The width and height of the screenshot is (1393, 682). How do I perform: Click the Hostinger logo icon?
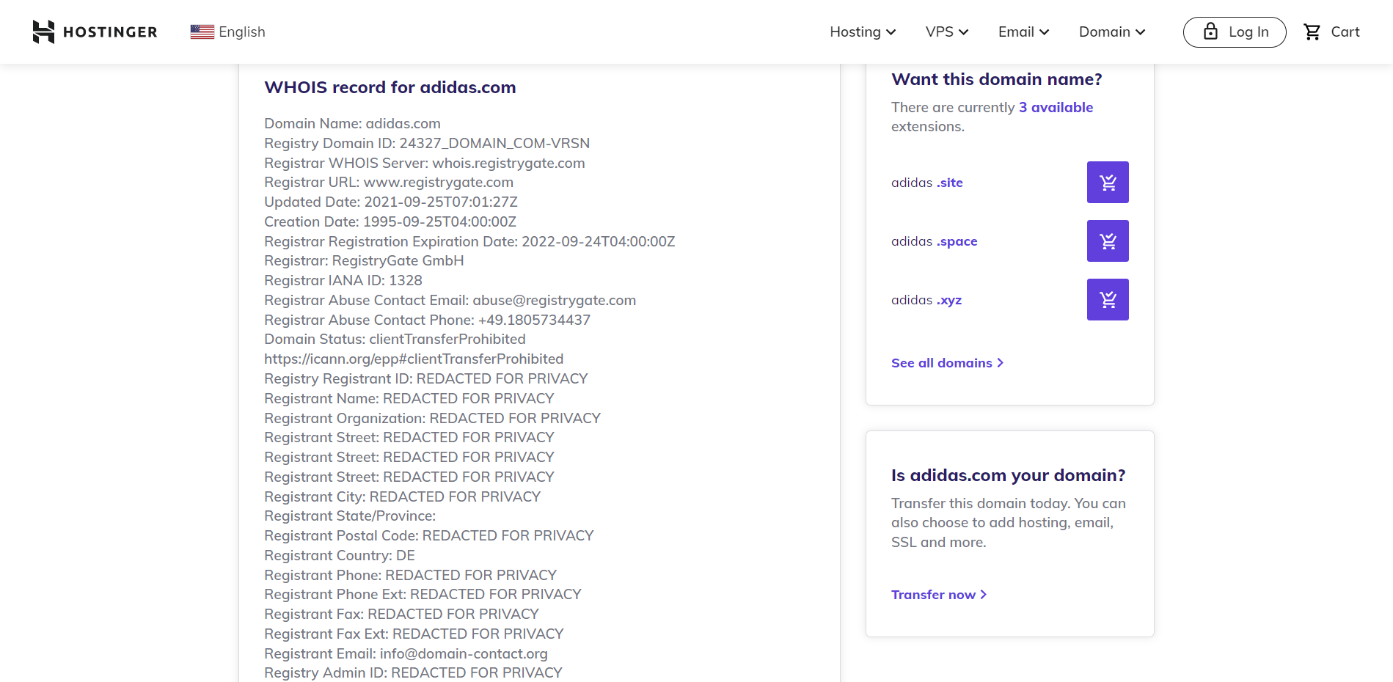click(43, 32)
